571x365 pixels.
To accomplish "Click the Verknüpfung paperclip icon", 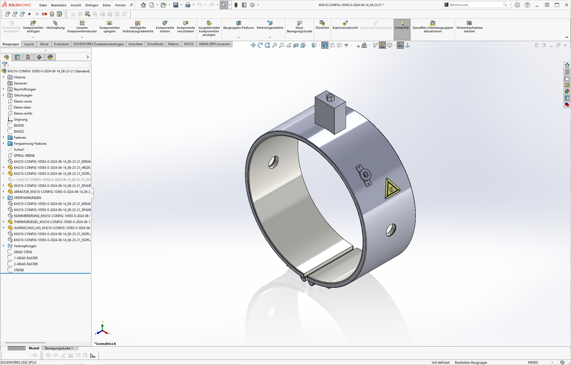I will (55, 23).
